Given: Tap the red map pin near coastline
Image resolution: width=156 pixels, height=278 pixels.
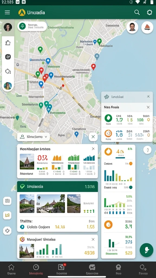Looking at the screenshot, I should click(x=93, y=67).
